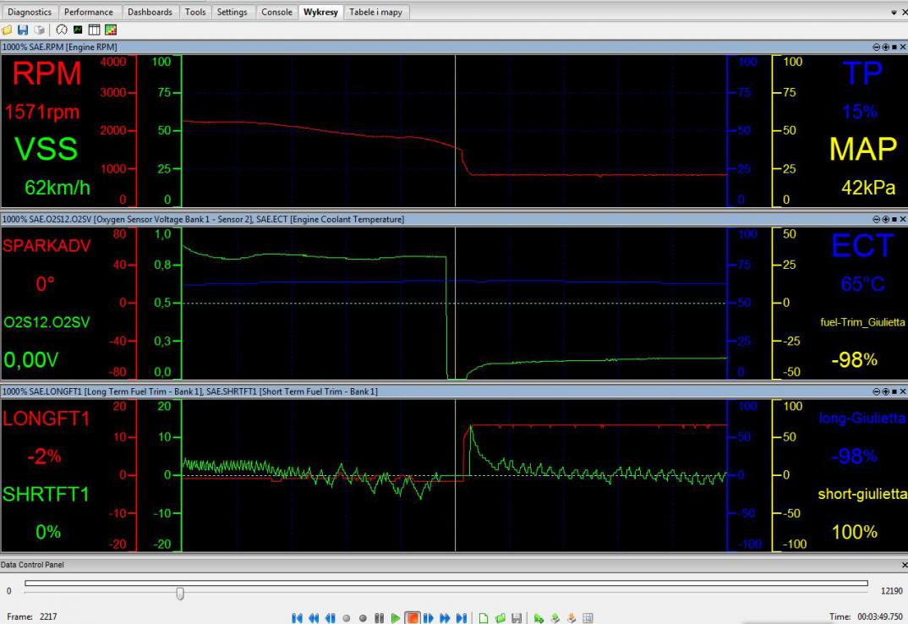Zoom out the Fuel Trim chart panel
This screenshot has height=624, width=908.
876,391
